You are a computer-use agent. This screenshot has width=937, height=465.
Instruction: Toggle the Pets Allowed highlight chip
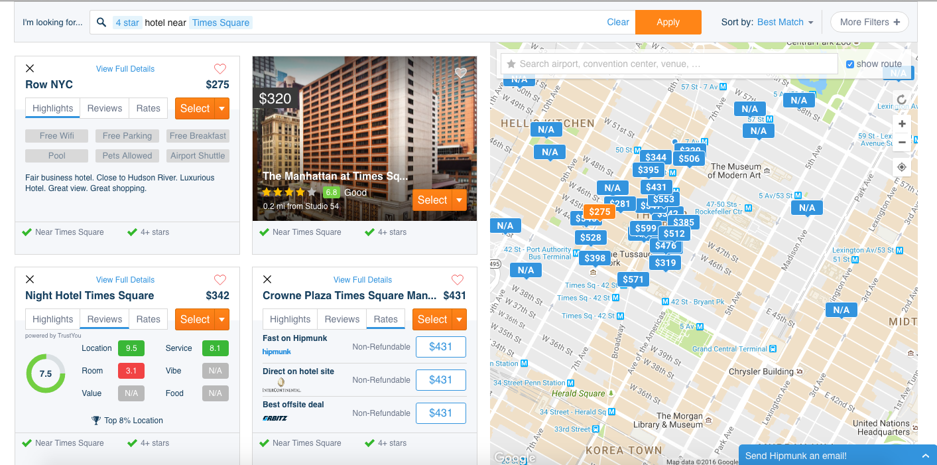point(127,156)
